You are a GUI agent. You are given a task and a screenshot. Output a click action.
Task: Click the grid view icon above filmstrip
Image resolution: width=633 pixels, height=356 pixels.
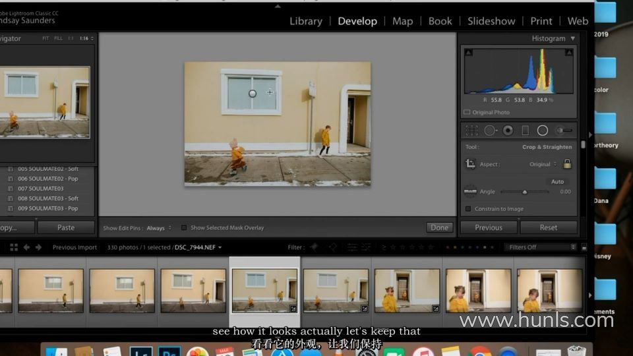[x=14, y=247]
